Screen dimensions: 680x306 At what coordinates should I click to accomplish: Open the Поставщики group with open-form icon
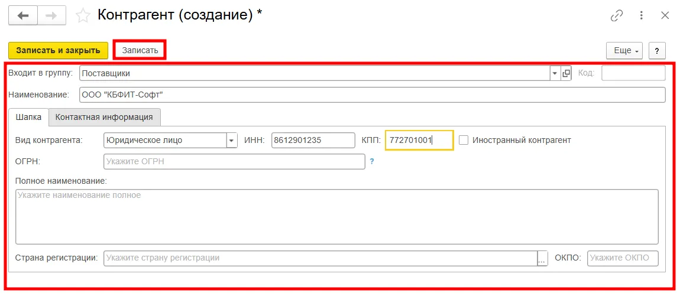pos(566,73)
